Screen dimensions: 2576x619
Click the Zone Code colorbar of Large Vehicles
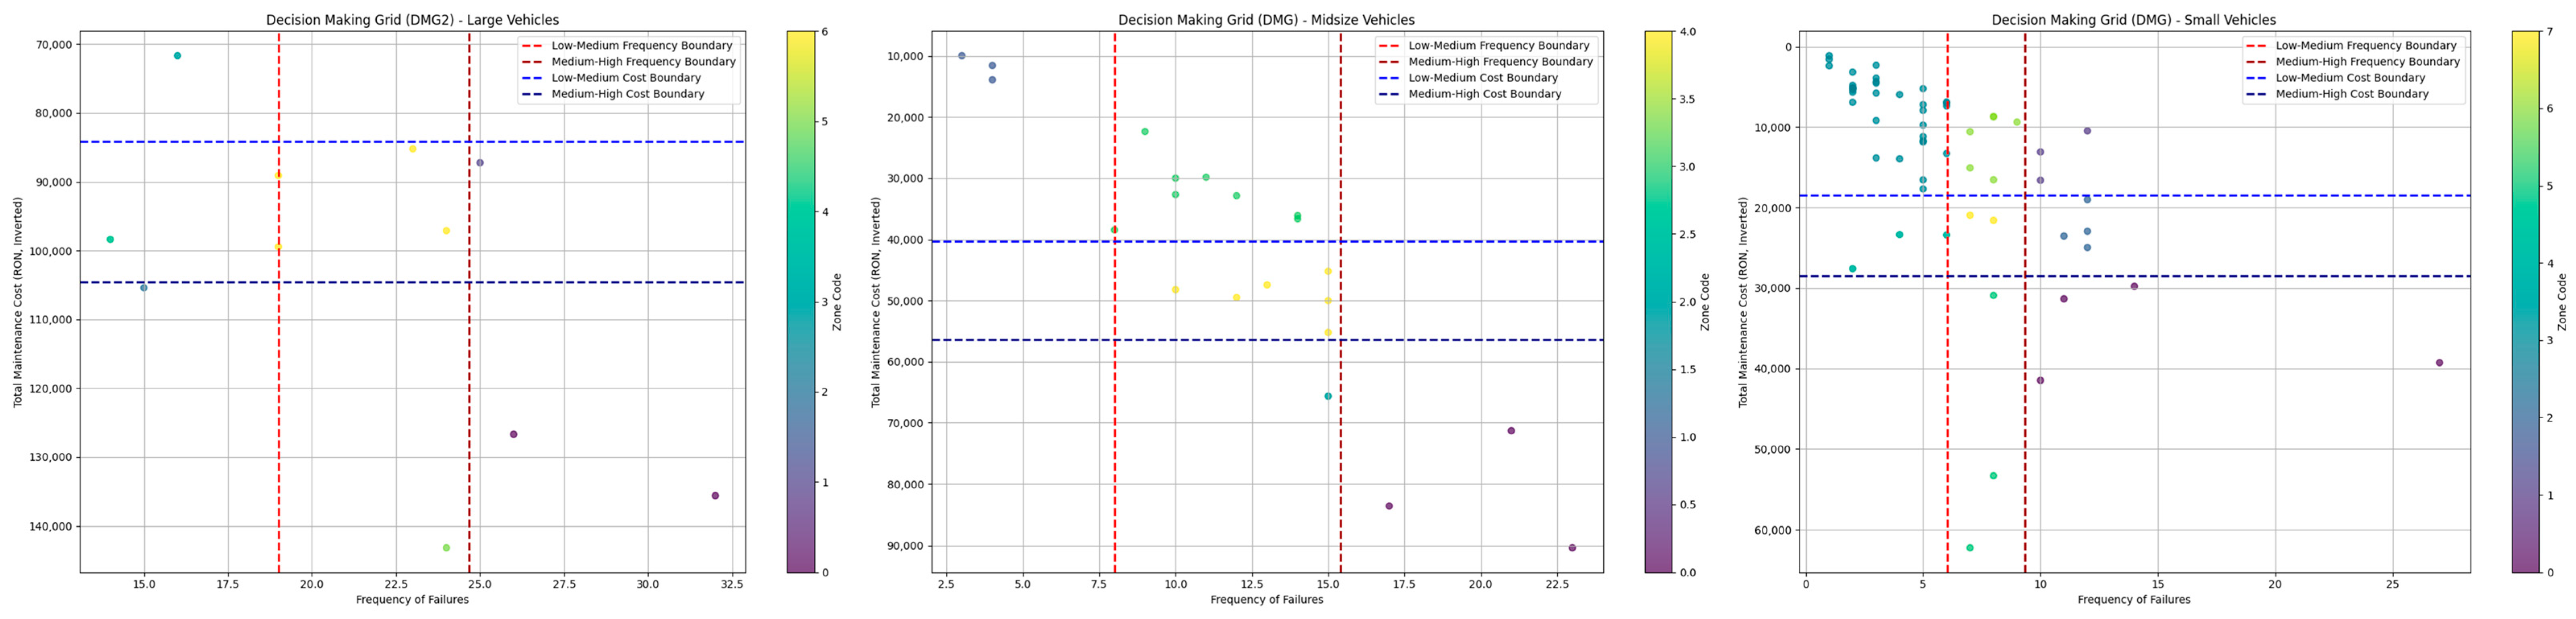point(800,302)
